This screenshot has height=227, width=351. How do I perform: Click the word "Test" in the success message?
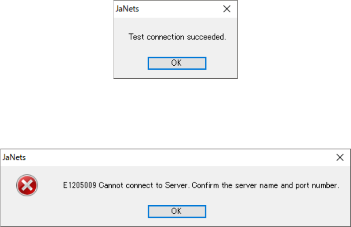click(136, 37)
